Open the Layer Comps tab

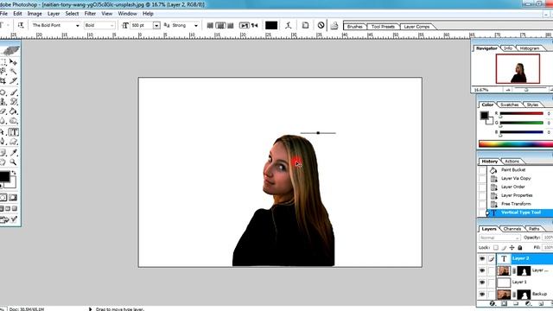pyautogui.click(x=416, y=27)
